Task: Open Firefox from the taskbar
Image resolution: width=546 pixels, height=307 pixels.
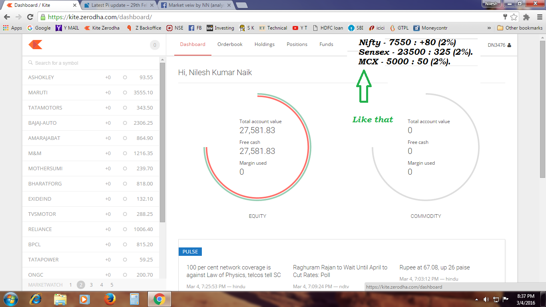Action: tap(110, 299)
